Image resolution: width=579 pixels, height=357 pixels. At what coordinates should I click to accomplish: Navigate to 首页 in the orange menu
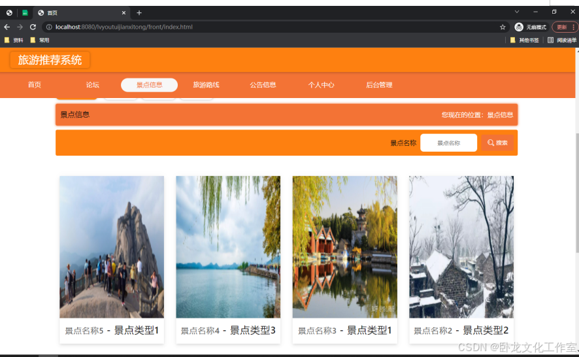tap(35, 85)
